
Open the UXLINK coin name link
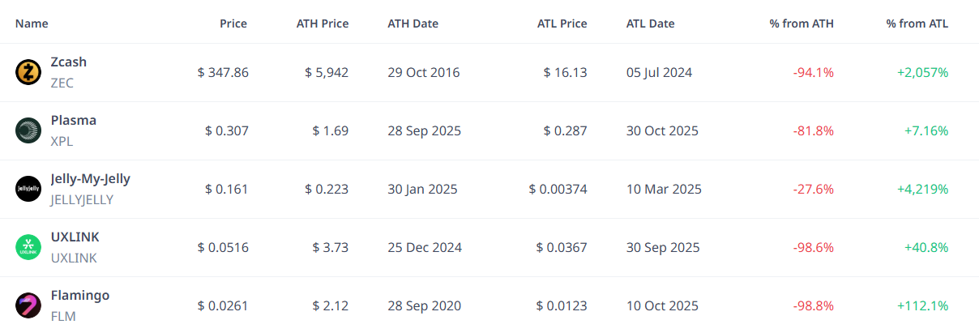[75, 237]
